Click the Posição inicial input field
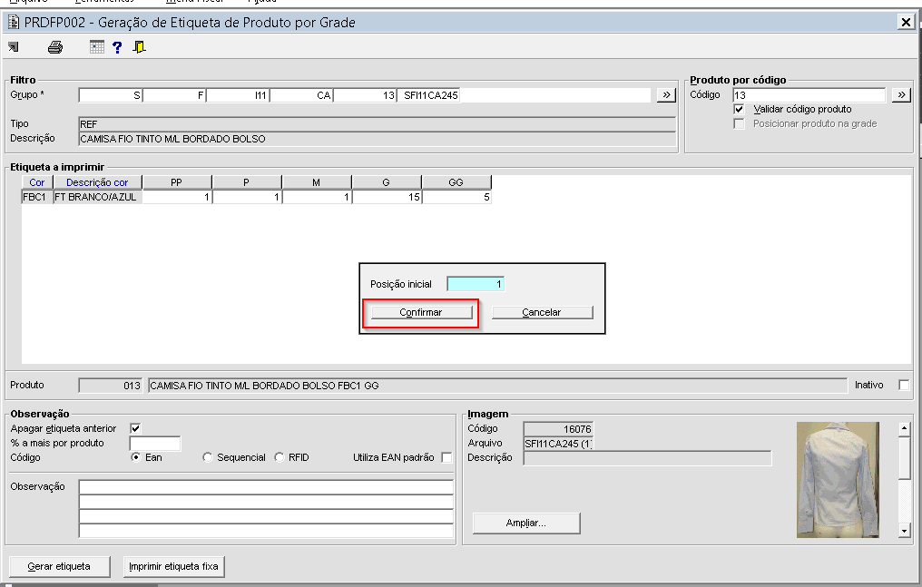Image resolution: width=922 pixels, height=587 pixels. [476, 284]
